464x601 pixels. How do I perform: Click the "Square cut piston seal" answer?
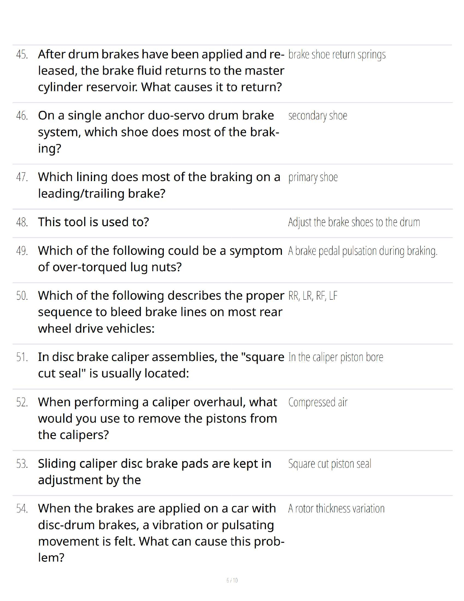coord(329,464)
